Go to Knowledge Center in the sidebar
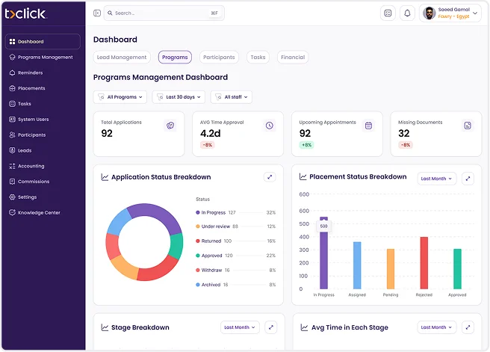 click(x=39, y=213)
